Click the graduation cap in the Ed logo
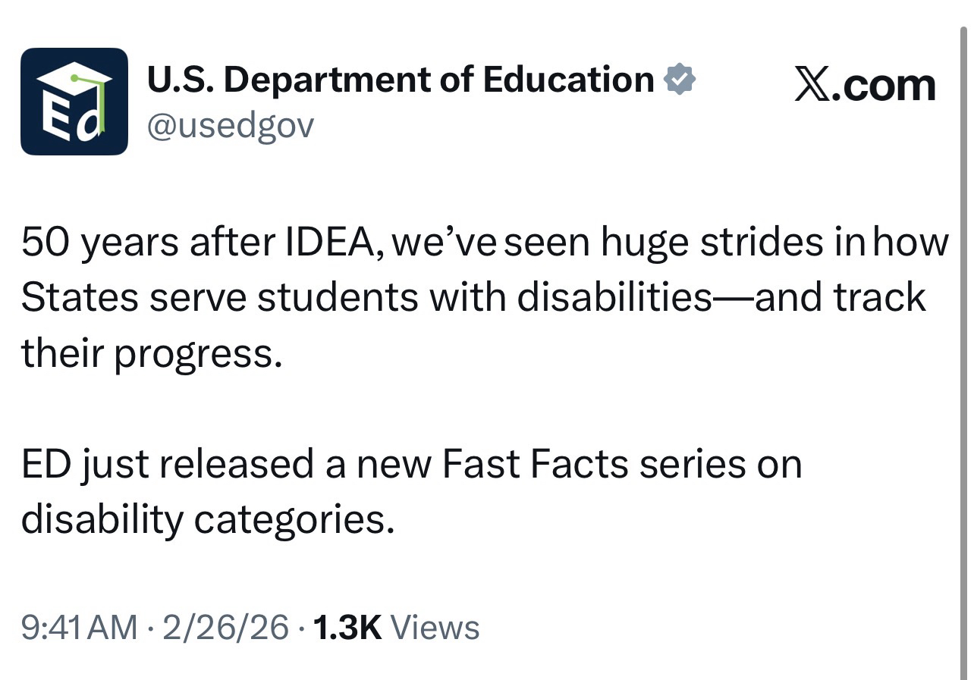The width and height of the screenshot is (974, 680). coord(74,78)
